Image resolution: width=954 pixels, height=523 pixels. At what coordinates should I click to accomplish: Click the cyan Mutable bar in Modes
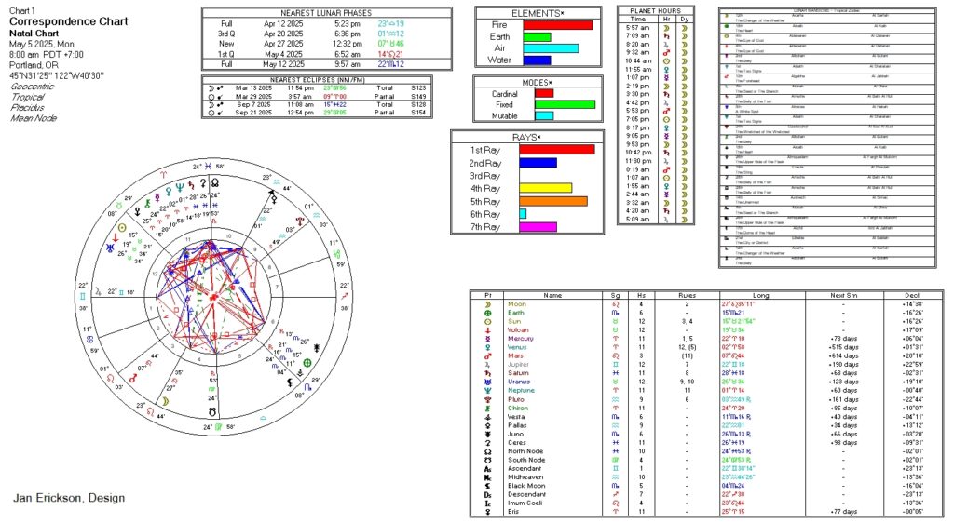(x=544, y=115)
